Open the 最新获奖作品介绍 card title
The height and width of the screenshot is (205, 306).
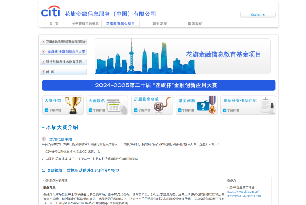point(240,101)
